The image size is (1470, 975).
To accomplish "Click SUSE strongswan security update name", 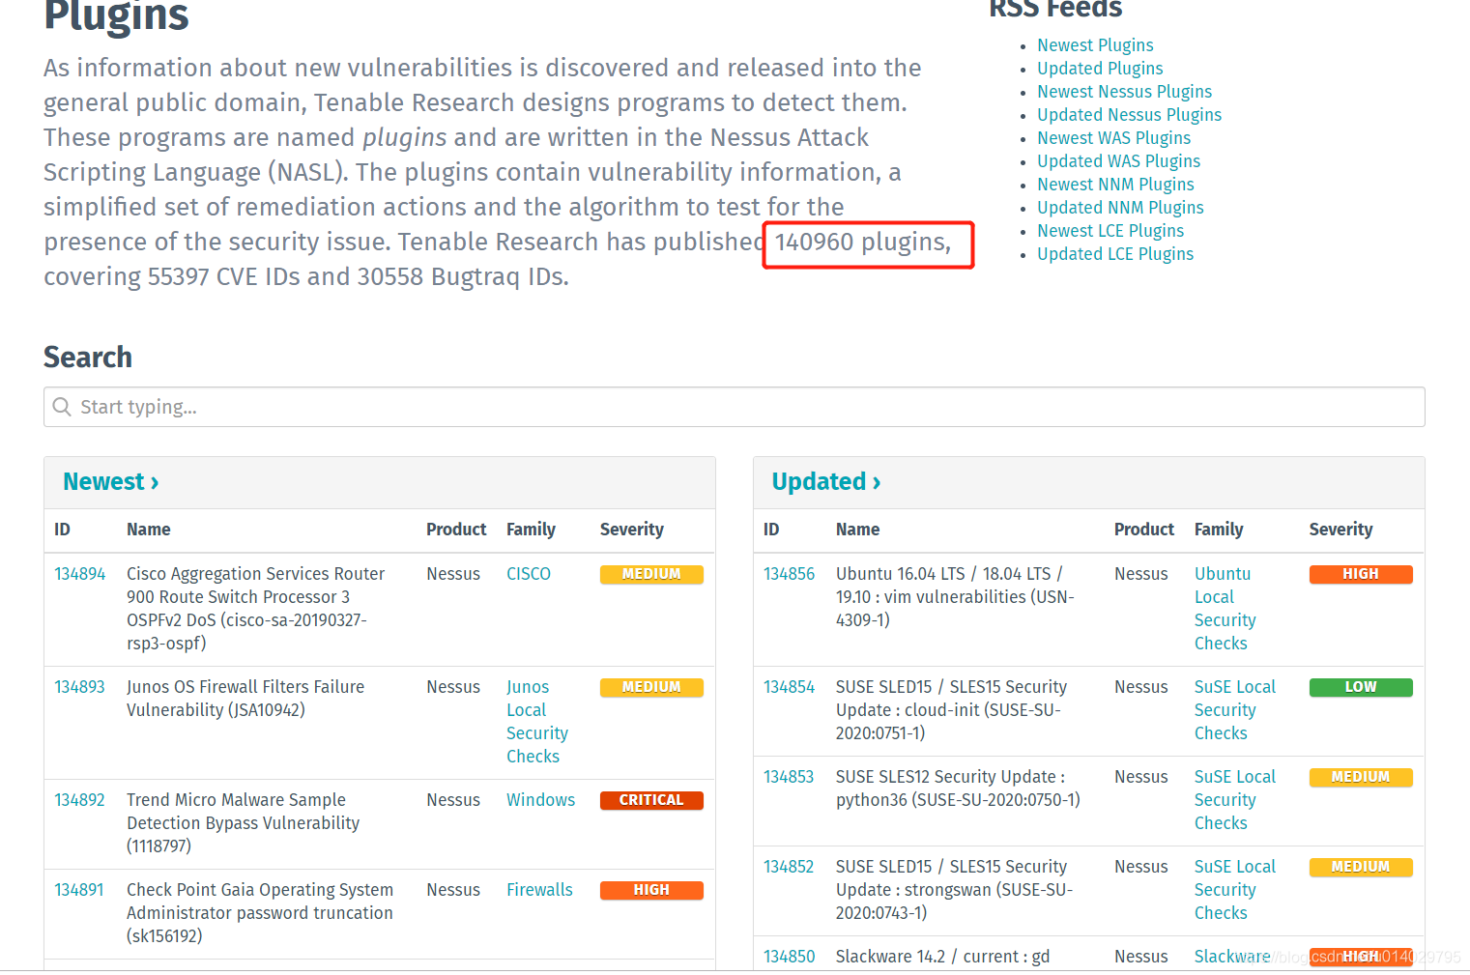I will click(954, 890).
